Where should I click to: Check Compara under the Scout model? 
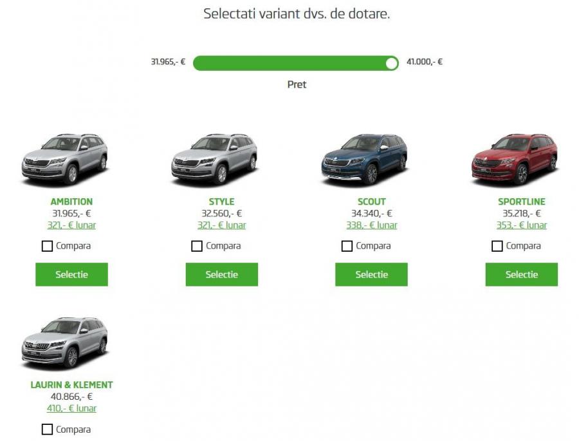346,245
